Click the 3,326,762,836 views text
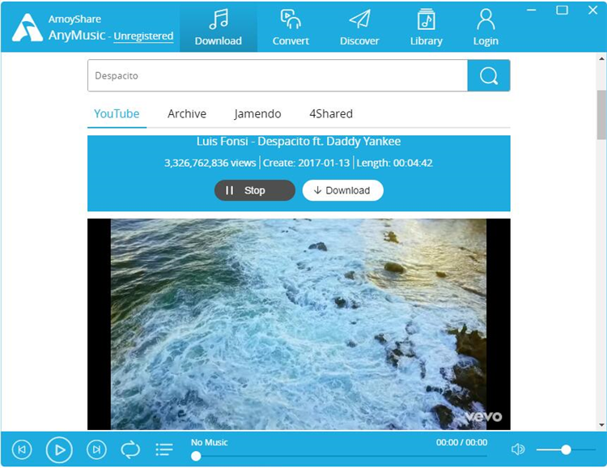 click(210, 163)
